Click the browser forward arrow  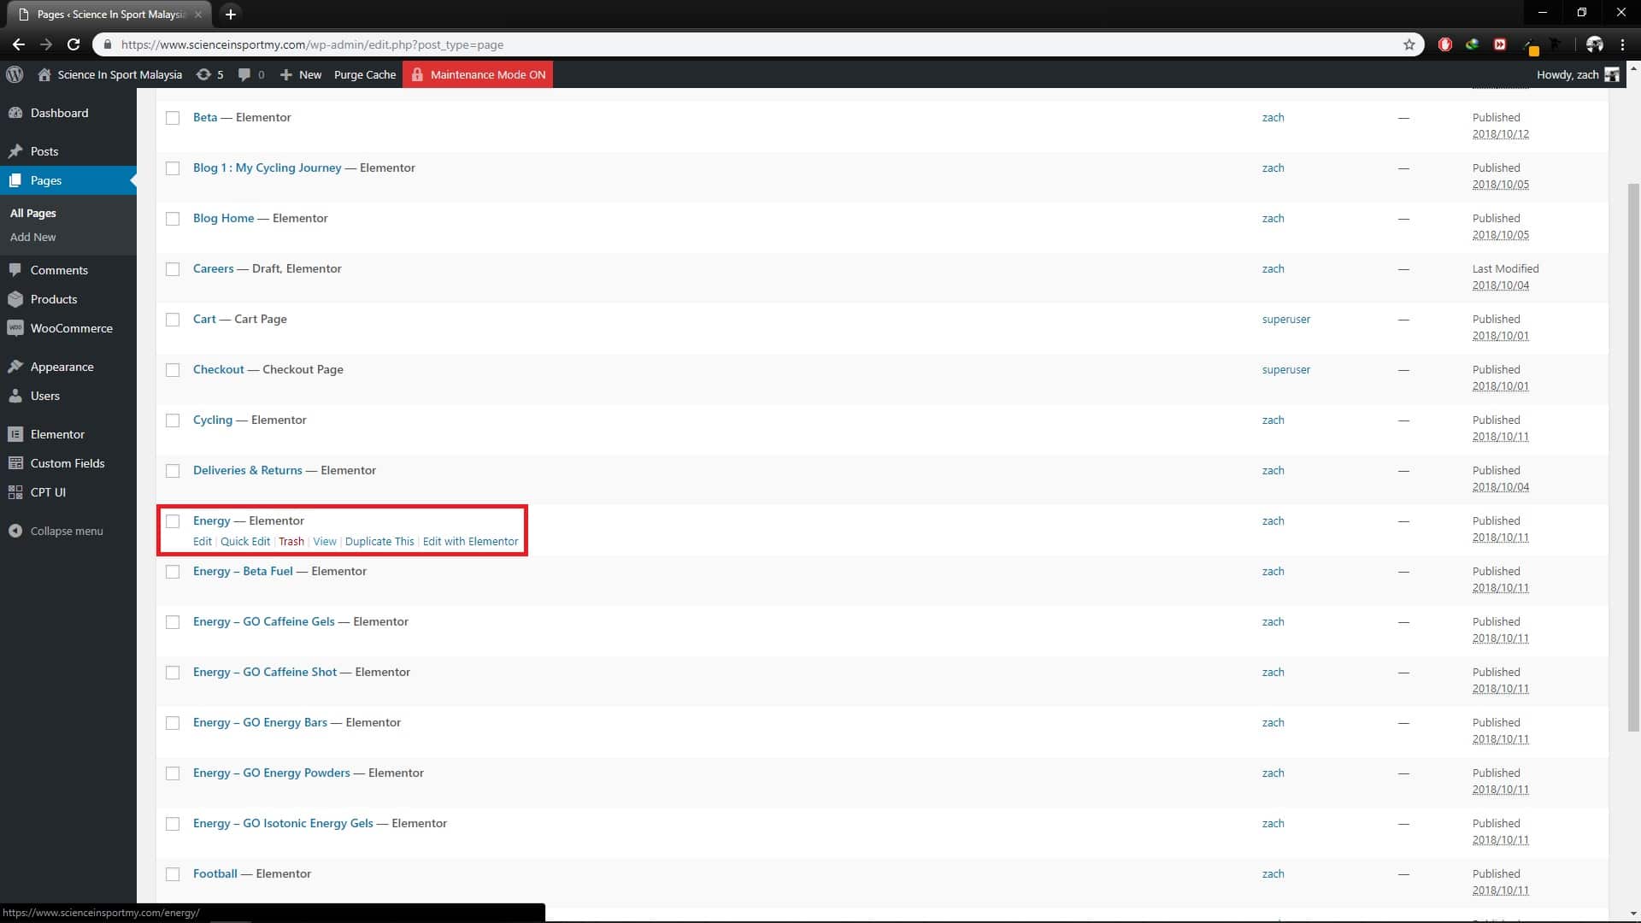pos(46,44)
